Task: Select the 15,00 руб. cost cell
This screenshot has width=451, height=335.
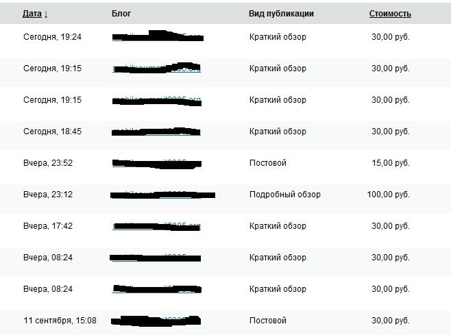Action: [390, 163]
